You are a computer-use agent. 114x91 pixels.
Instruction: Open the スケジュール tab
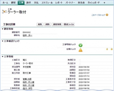coord(47,3)
